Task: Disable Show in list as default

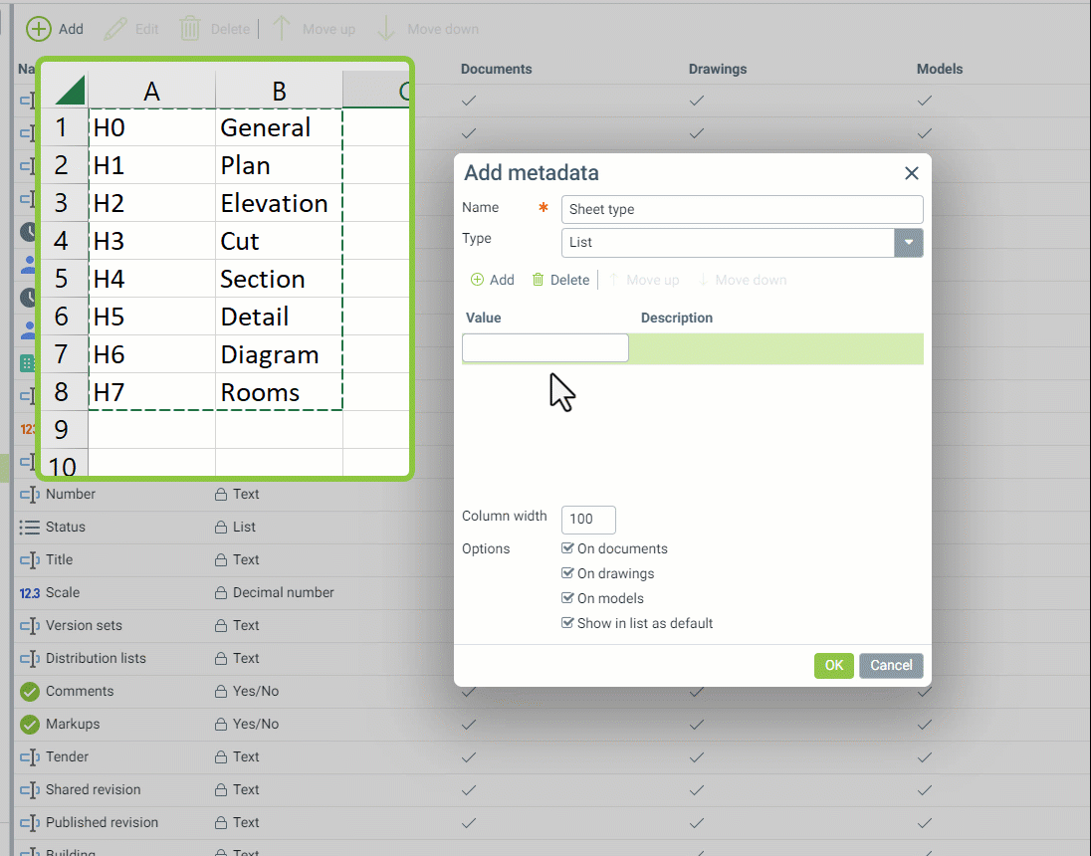Action: [567, 623]
